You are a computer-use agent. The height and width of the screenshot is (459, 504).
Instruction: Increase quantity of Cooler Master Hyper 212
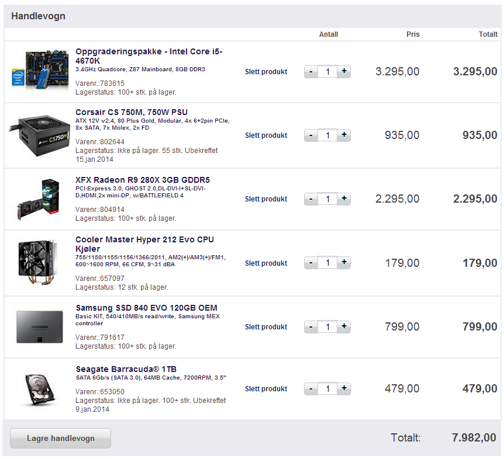[x=344, y=263]
